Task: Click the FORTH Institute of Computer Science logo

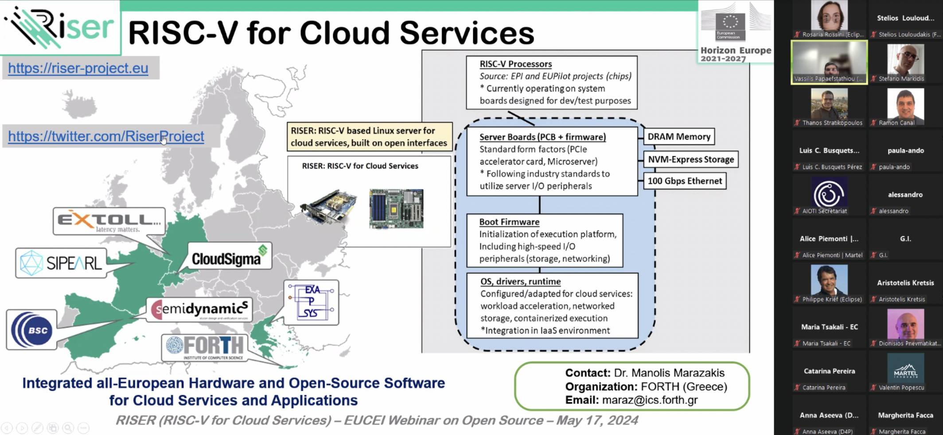Action: pyautogui.click(x=205, y=348)
